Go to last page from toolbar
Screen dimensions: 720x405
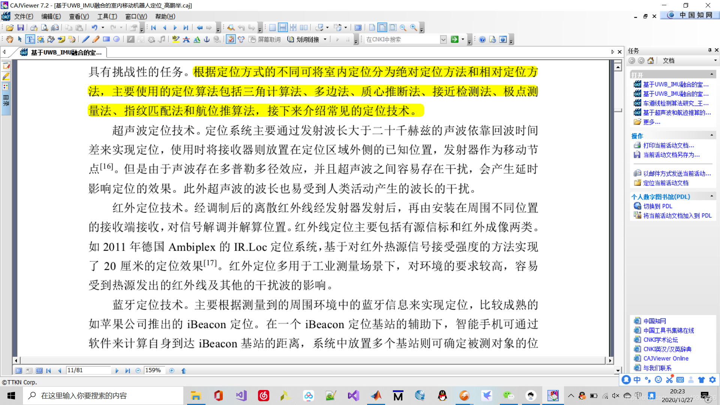coord(186,28)
